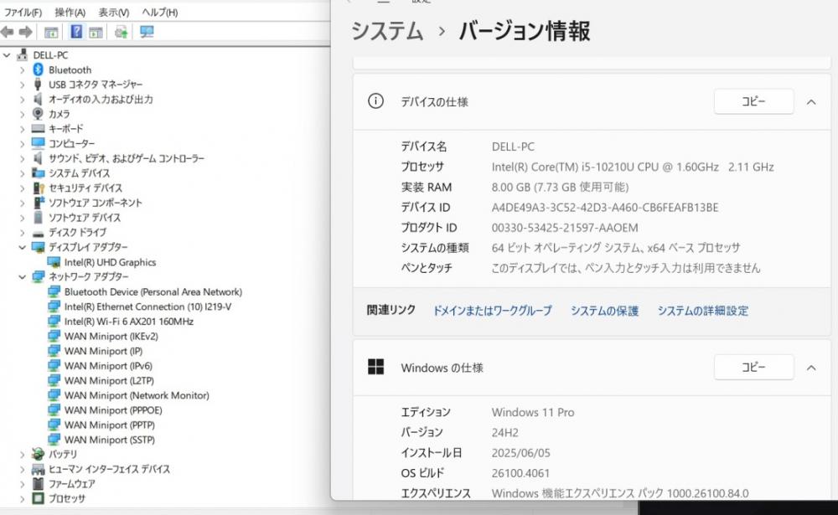This screenshot has width=838, height=515.
Task: Click the システム デバイス folder icon
Action: pos(38,173)
